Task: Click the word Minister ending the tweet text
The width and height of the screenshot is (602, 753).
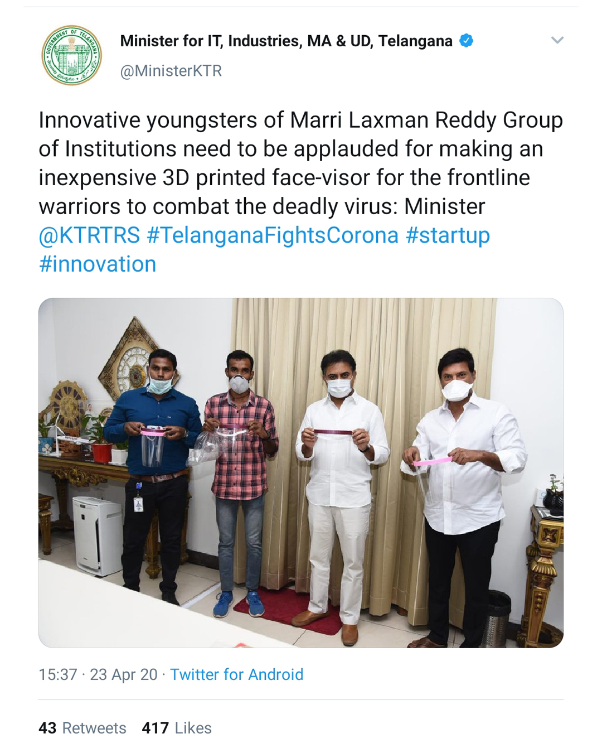Action: [445, 206]
